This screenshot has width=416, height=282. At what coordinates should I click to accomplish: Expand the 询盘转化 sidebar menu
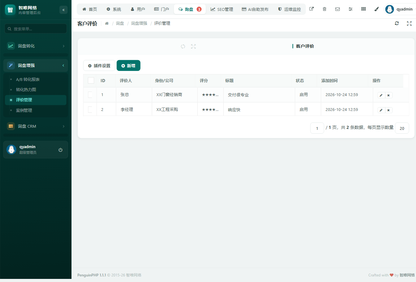(36, 46)
